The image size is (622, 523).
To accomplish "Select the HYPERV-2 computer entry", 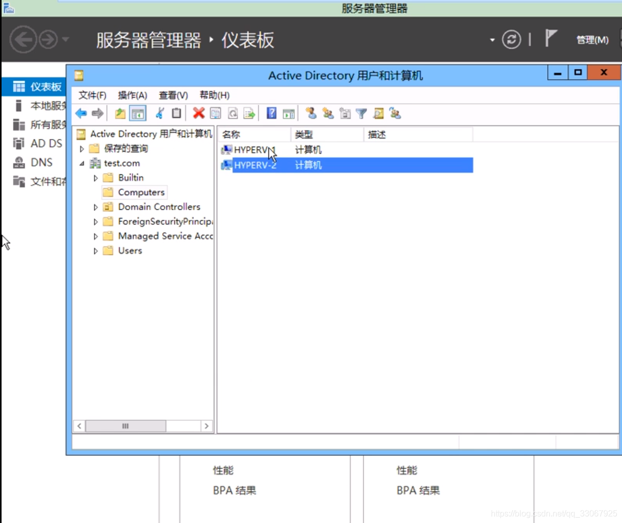I will (347, 165).
